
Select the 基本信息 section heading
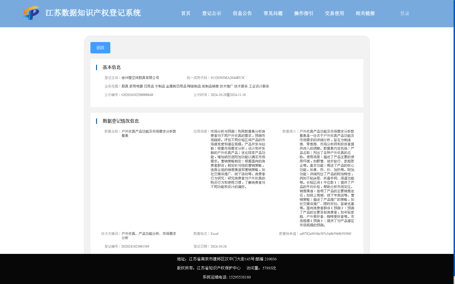point(112,67)
